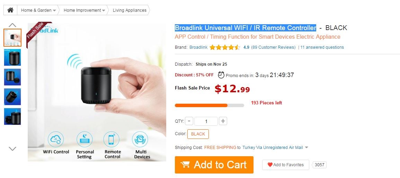Click the heart Add to Favorites button

285,165
